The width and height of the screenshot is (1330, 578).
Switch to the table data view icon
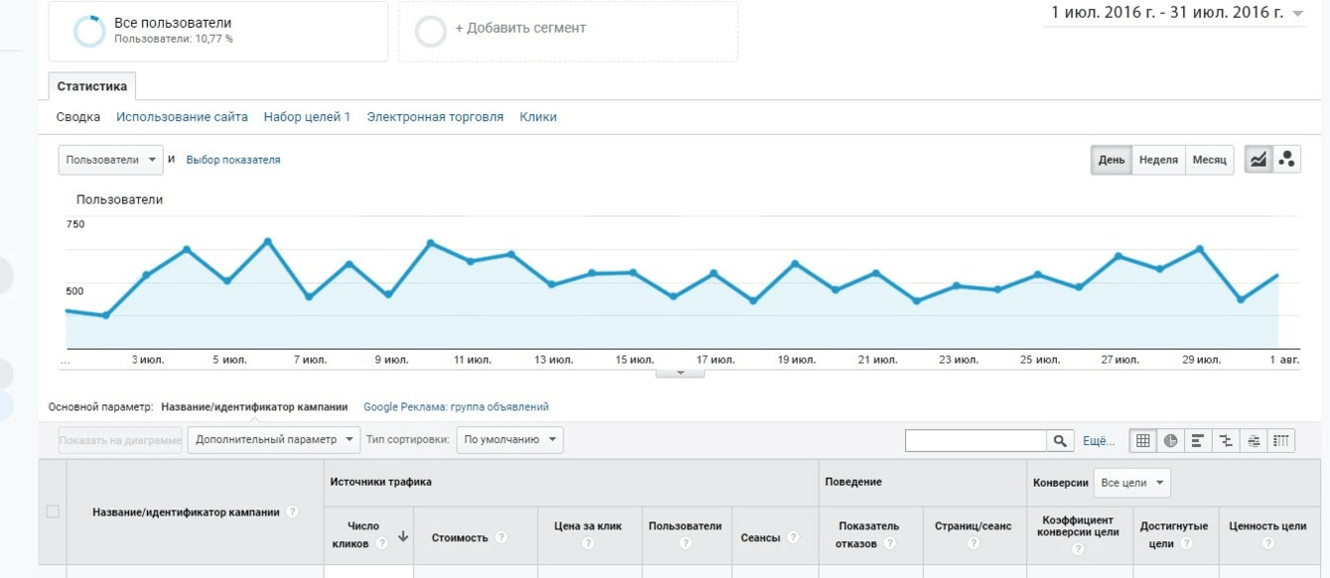(x=1142, y=440)
